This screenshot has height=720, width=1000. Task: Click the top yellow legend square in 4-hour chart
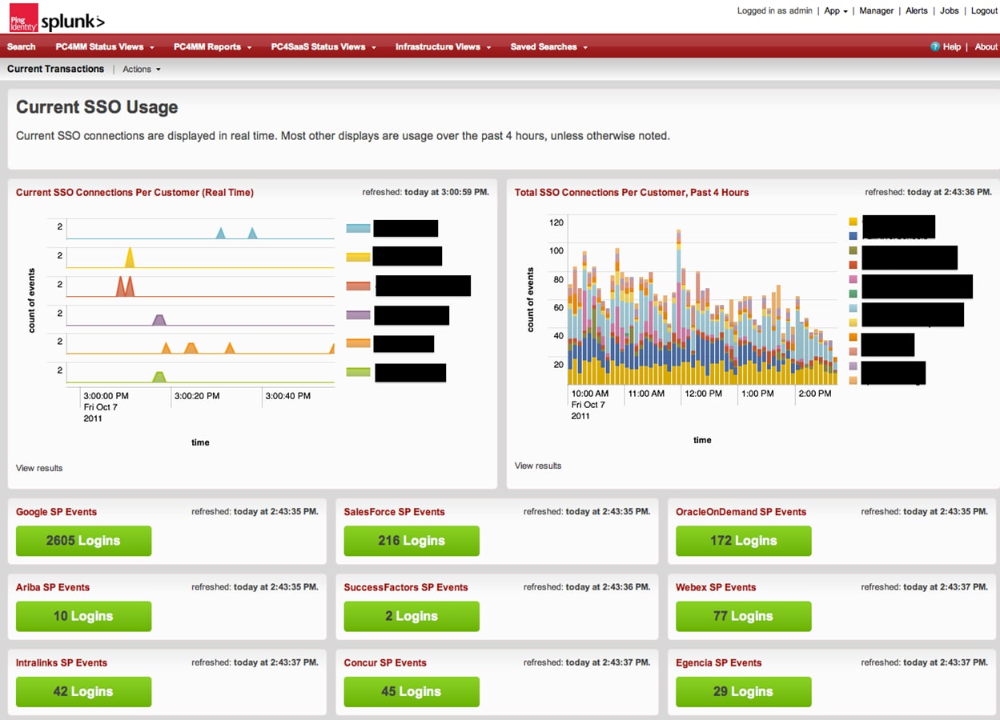coord(853,221)
